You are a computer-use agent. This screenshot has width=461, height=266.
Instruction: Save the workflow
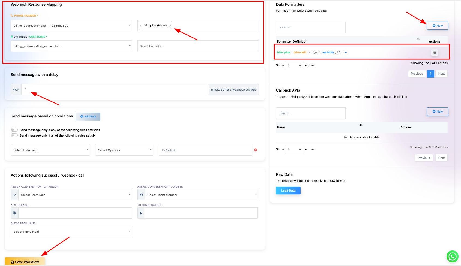25,262
